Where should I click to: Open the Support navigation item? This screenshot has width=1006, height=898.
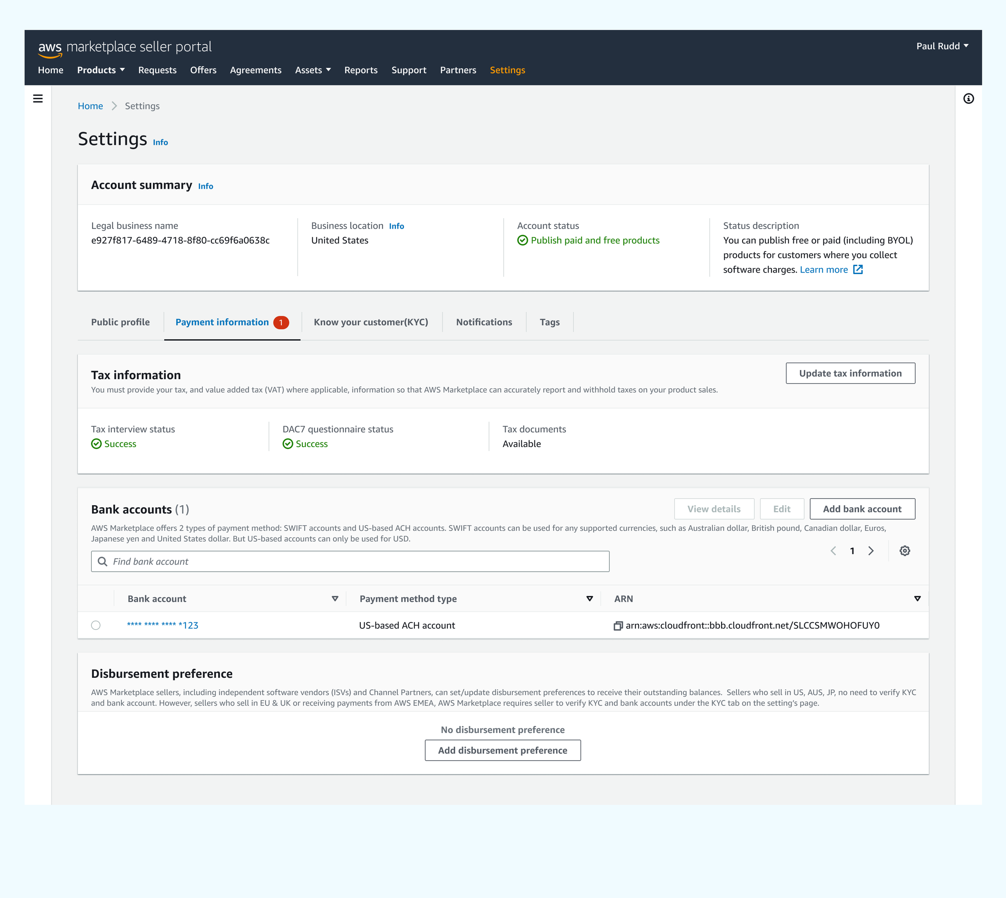(409, 70)
